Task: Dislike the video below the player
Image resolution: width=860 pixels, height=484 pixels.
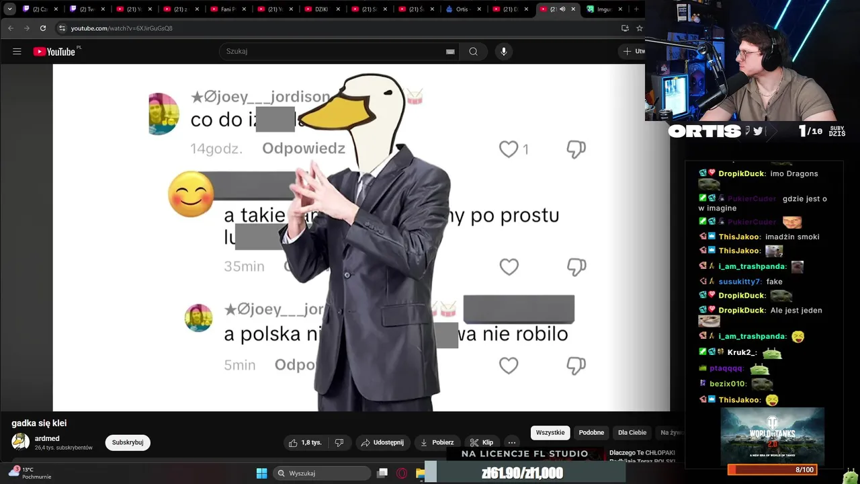Action: pos(339,442)
